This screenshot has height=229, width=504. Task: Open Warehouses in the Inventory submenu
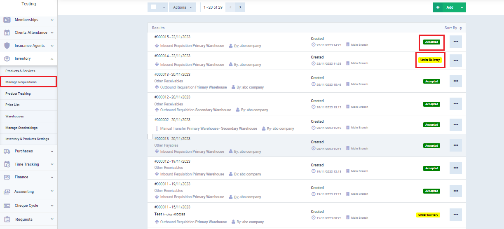pos(14,116)
